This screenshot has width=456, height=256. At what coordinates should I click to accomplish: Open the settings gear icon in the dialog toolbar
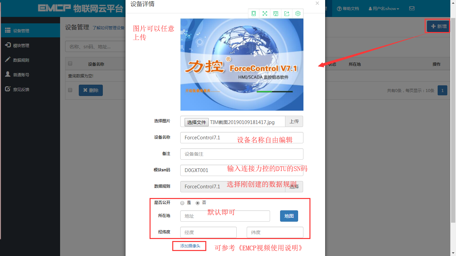coord(298,14)
